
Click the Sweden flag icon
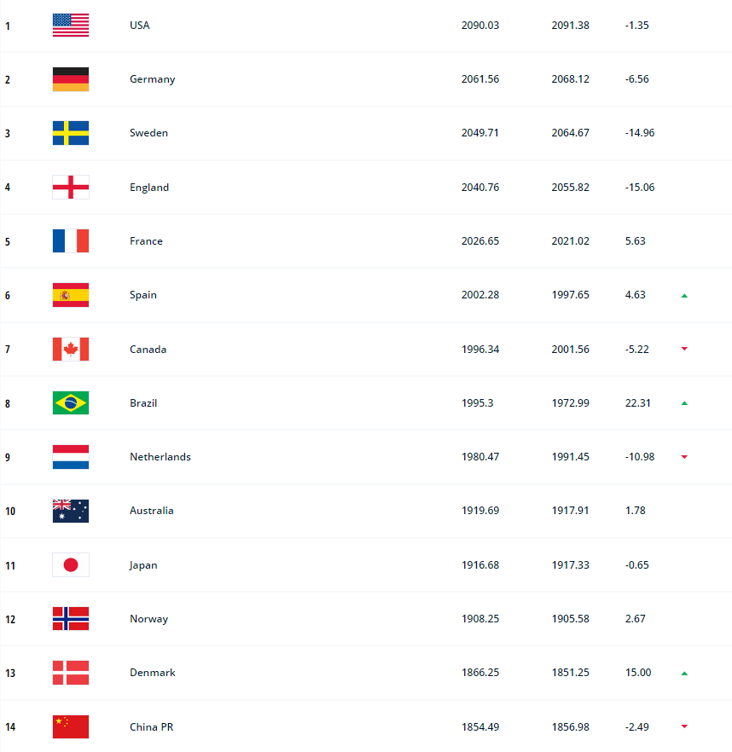click(x=70, y=133)
